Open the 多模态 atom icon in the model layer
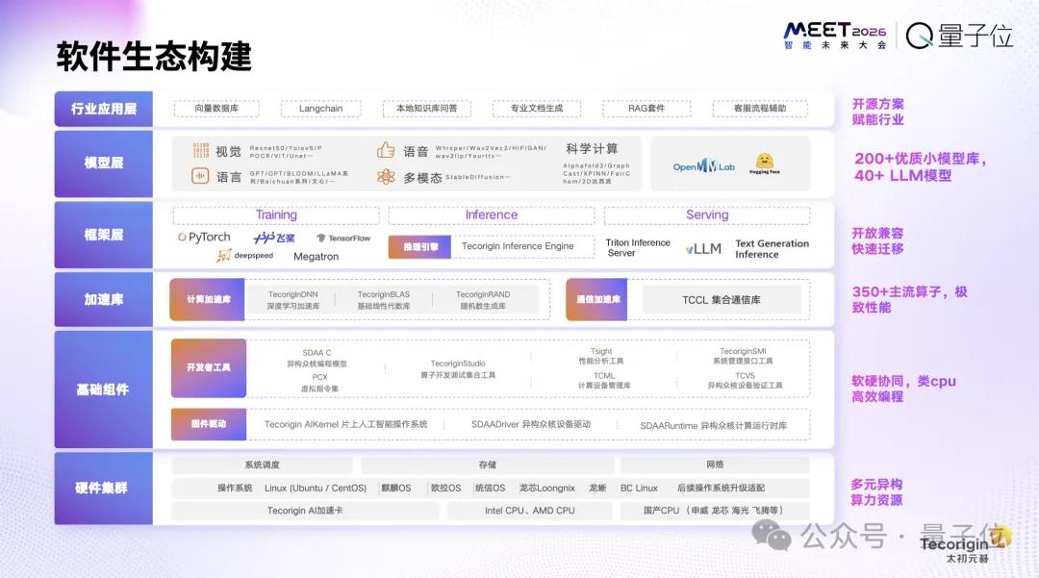 point(384,178)
